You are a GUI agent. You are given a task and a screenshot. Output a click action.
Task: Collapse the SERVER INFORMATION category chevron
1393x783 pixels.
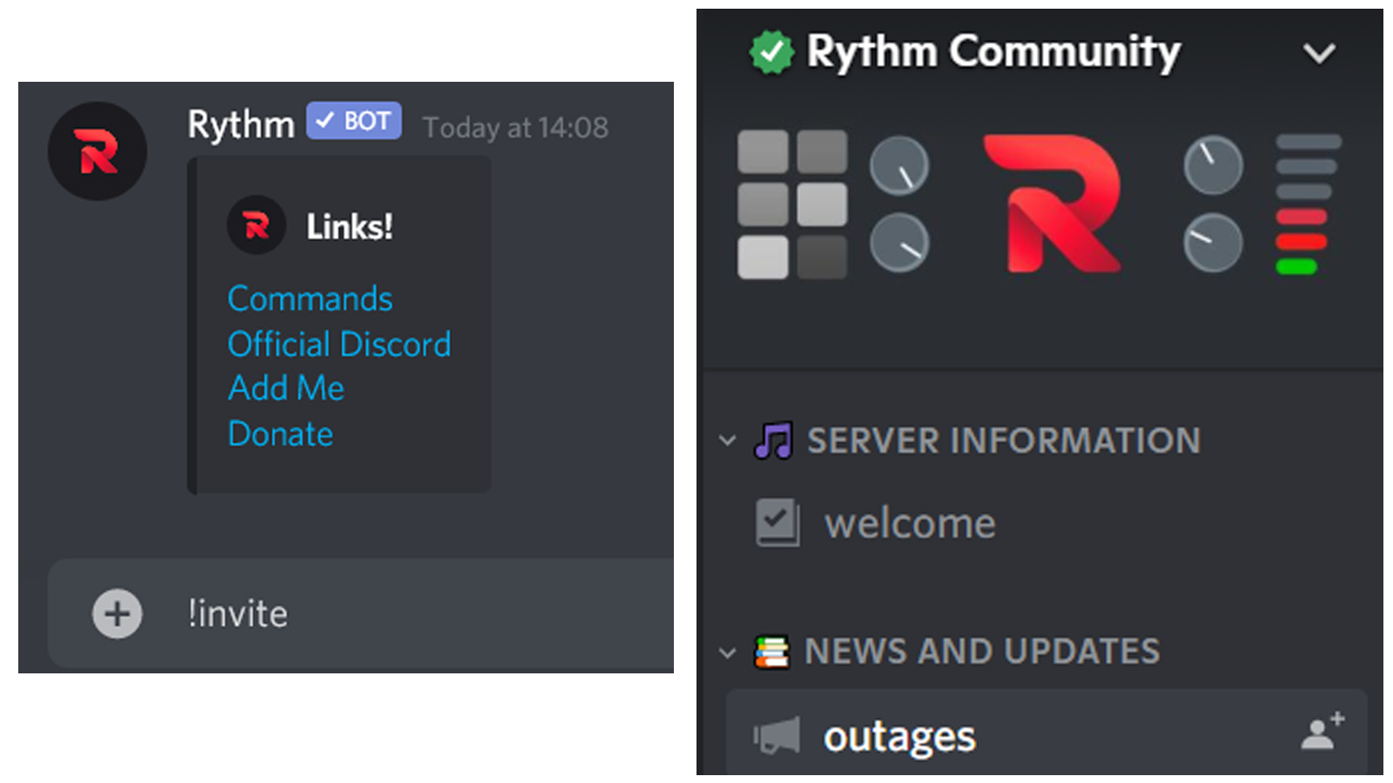pyautogui.click(x=728, y=440)
